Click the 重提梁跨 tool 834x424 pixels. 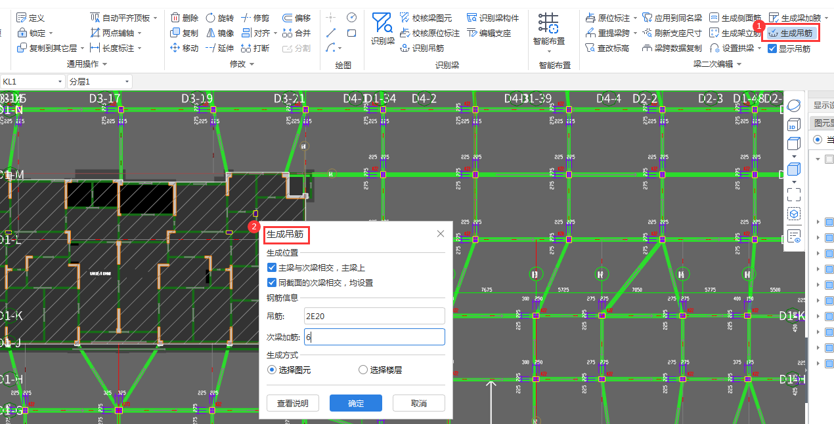(x=607, y=33)
